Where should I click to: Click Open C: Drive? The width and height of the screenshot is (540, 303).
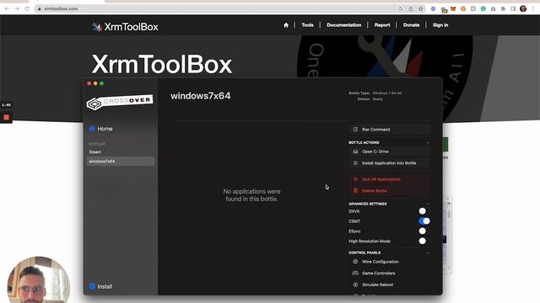coord(390,151)
